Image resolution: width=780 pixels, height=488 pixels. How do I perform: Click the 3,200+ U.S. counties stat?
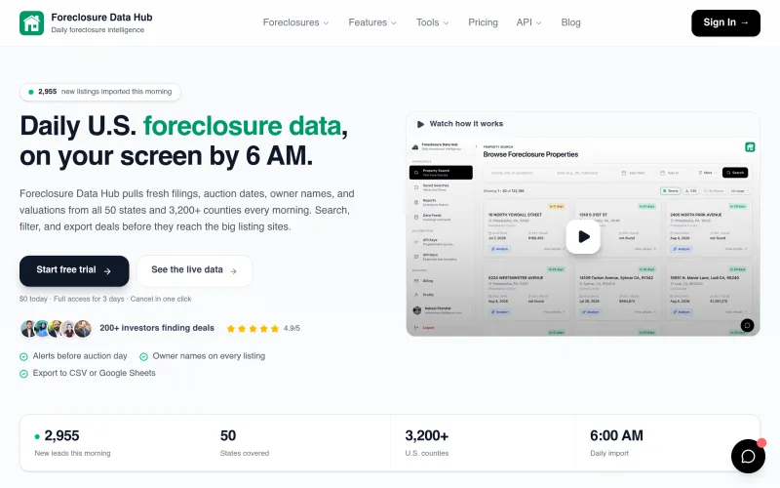pyautogui.click(x=427, y=443)
